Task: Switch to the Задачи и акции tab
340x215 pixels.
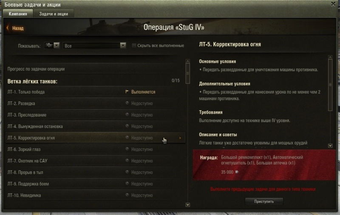Action: tap(54, 14)
